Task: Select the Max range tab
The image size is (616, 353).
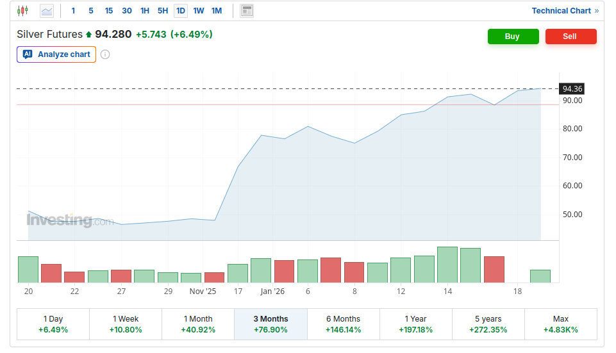Action: click(x=561, y=324)
